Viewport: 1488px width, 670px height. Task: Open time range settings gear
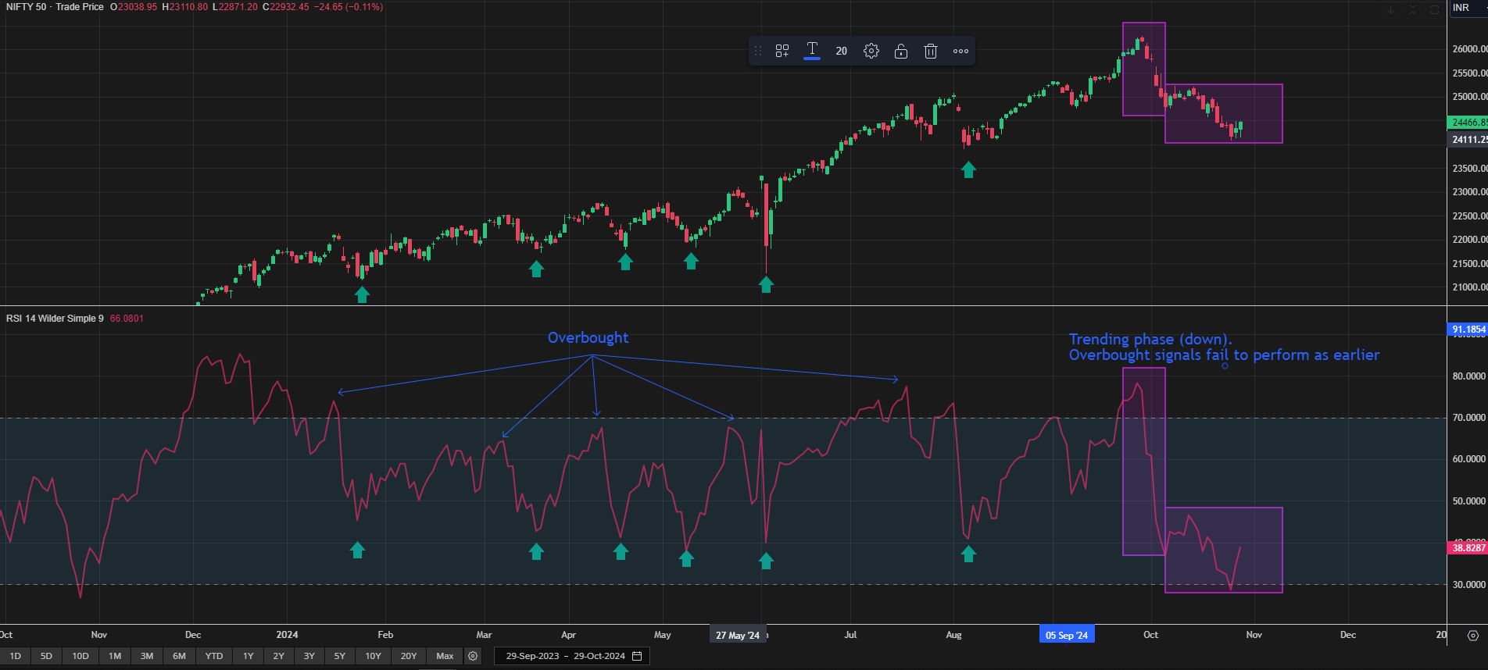click(x=473, y=656)
